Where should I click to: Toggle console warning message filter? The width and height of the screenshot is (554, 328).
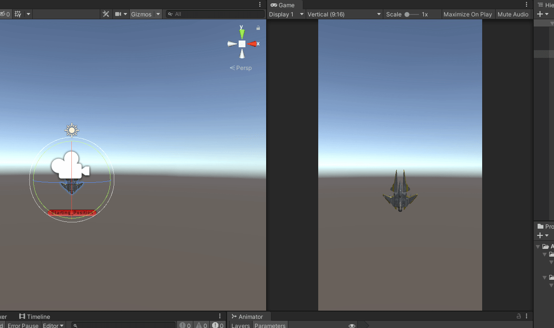click(202, 326)
